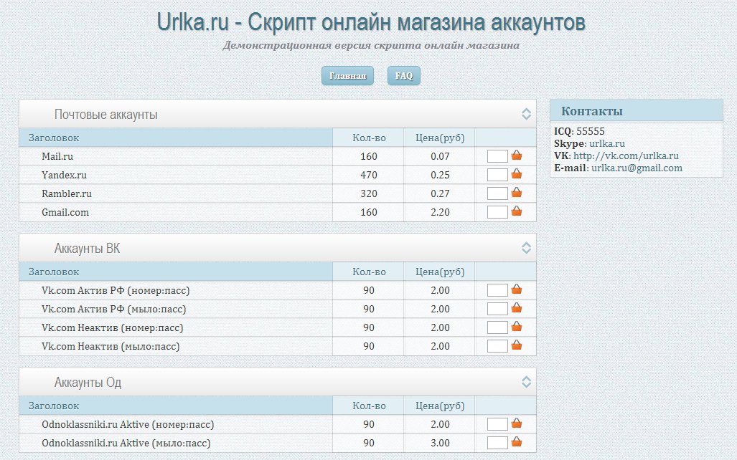Quantity field for Odnoklassniki.ru Aktive (номер:пасс)
Screen dimensions: 737x460
pos(497,424)
